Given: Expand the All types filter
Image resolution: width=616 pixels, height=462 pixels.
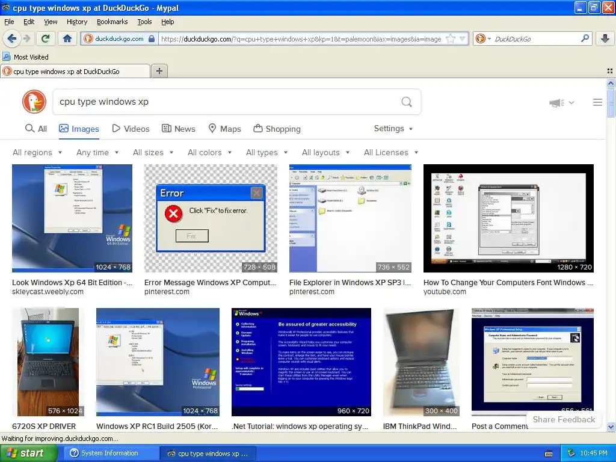Looking at the screenshot, I should (x=266, y=152).
